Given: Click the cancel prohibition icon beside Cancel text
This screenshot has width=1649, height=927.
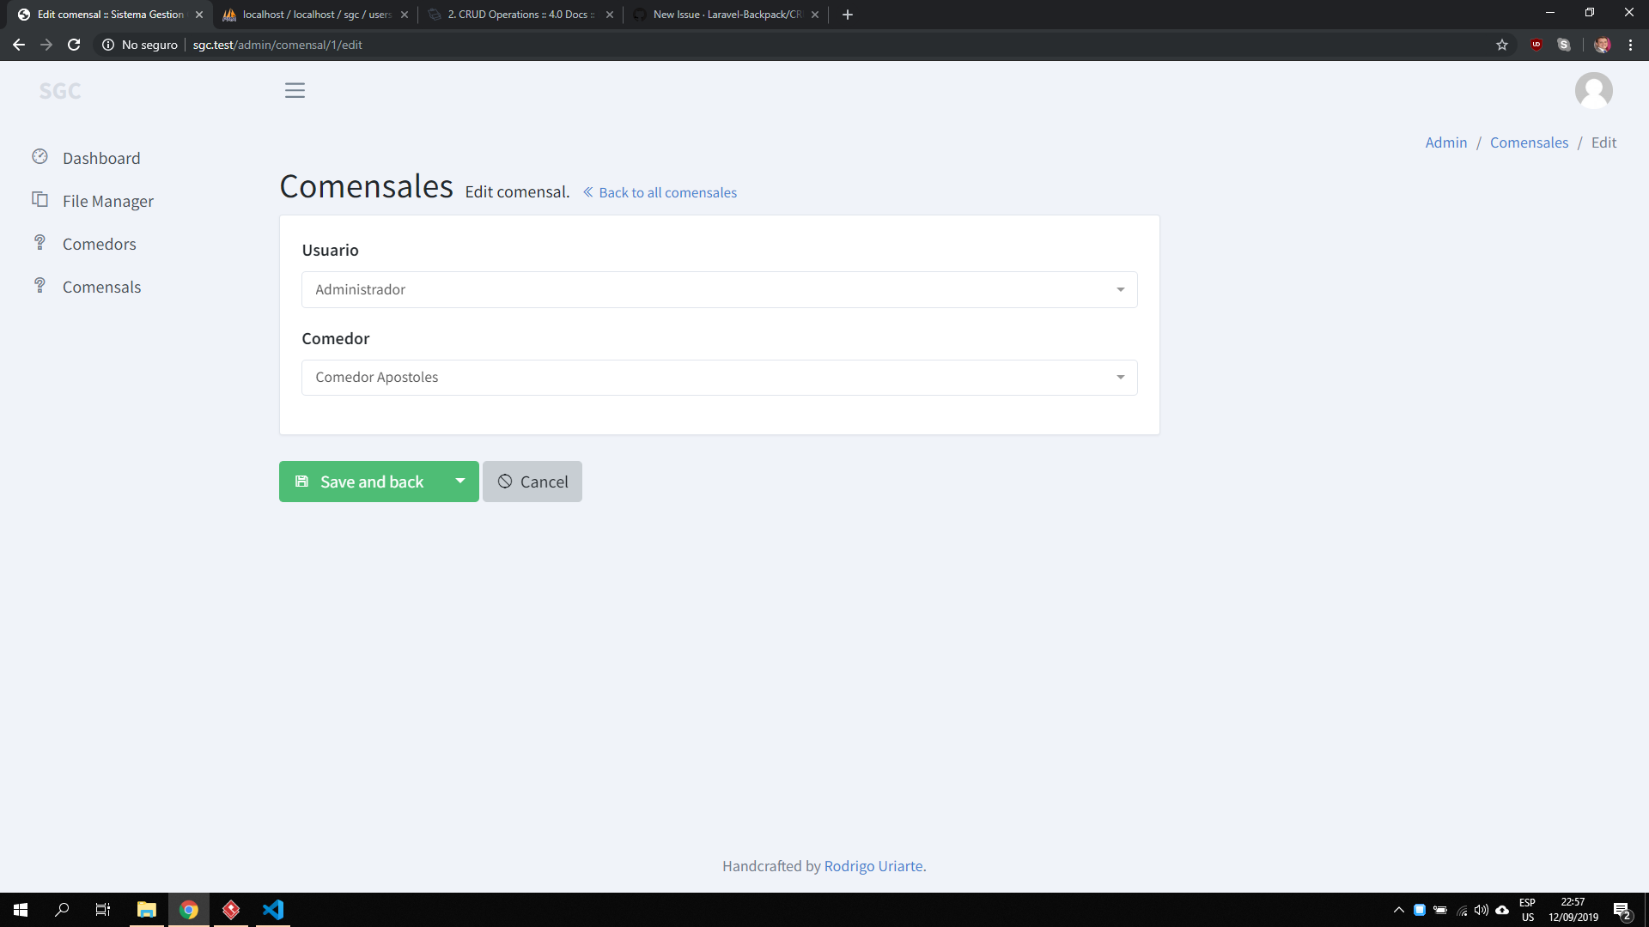Looking at the screenshot, I should coord(505,482).
